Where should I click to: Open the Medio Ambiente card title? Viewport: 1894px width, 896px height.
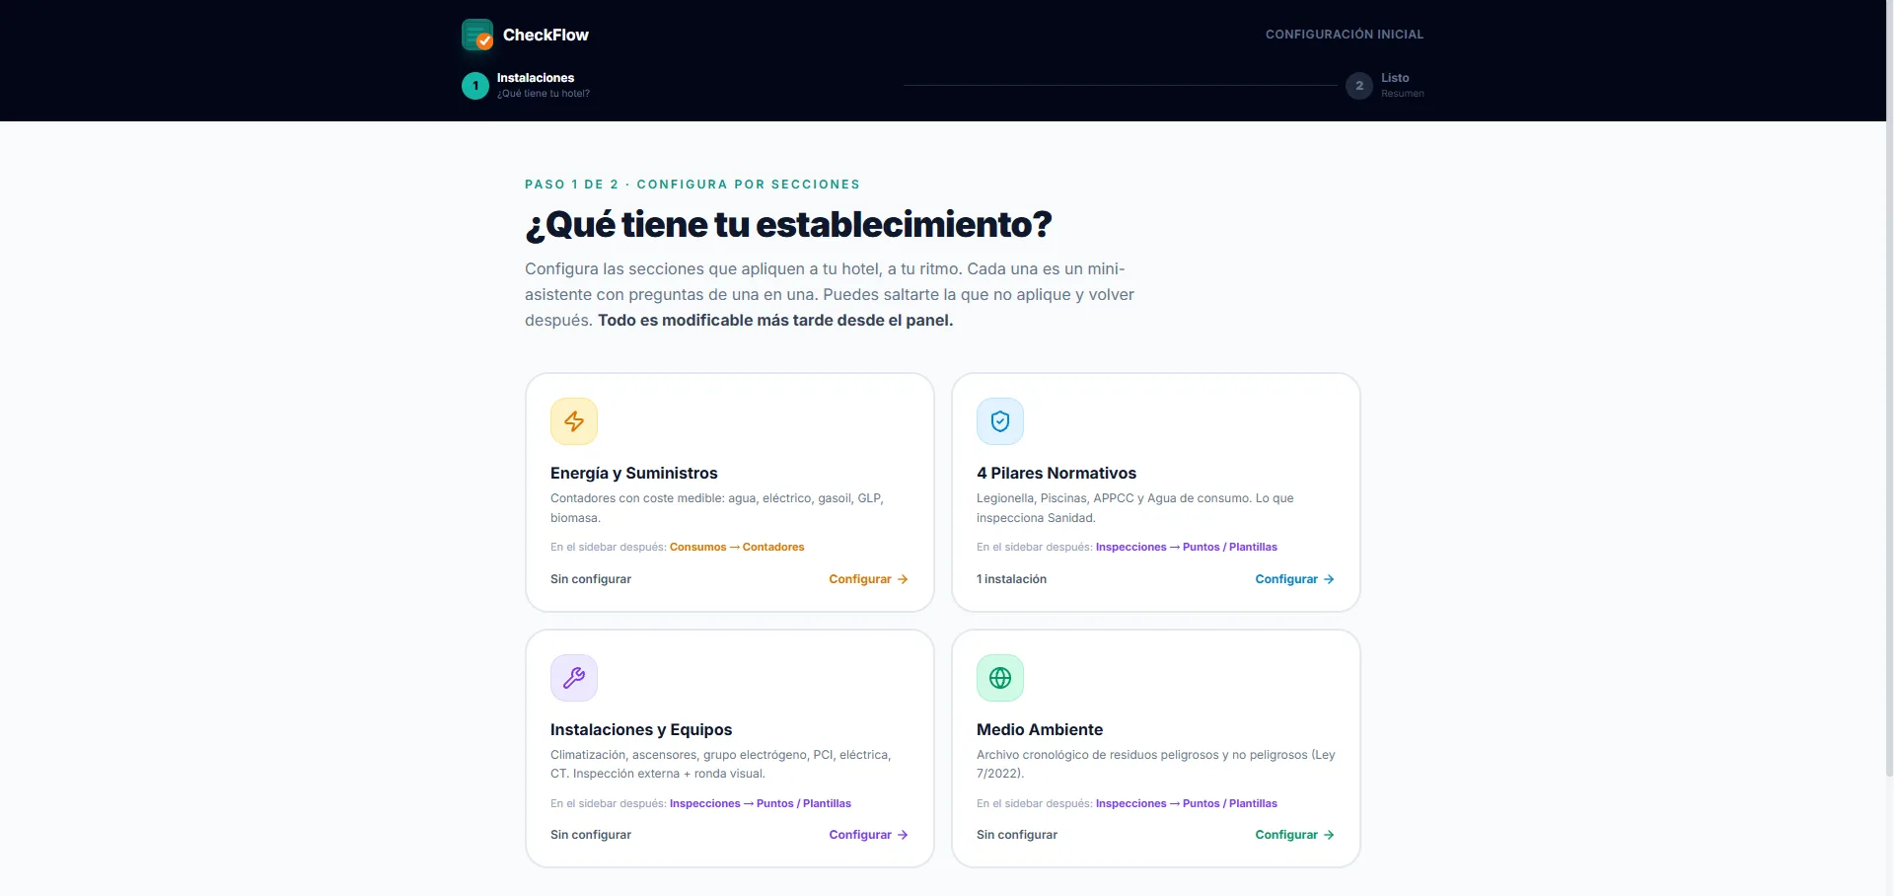pyautogui.click(x=1040, y=730)
